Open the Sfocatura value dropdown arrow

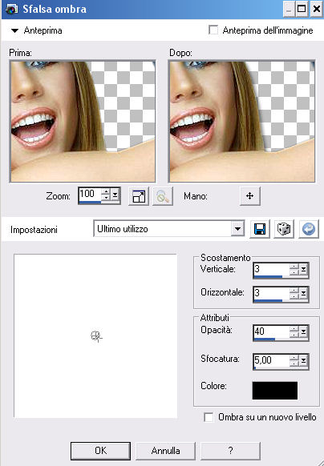tap(303, 360)
